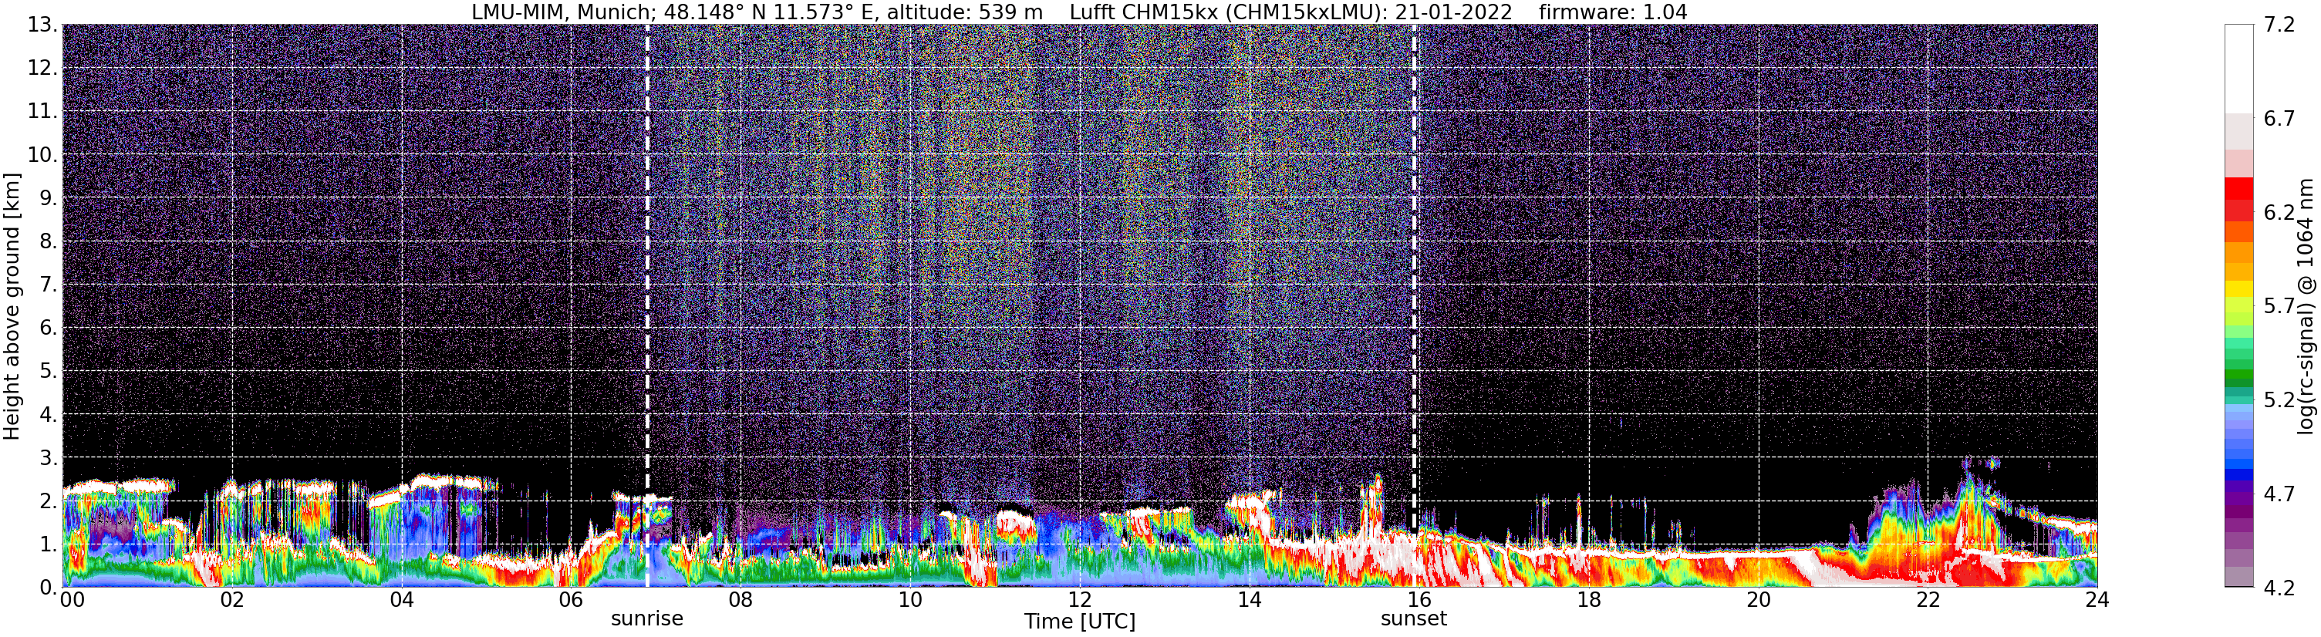Click the colorbar tick label '5.2'

tap(2279, 400)
